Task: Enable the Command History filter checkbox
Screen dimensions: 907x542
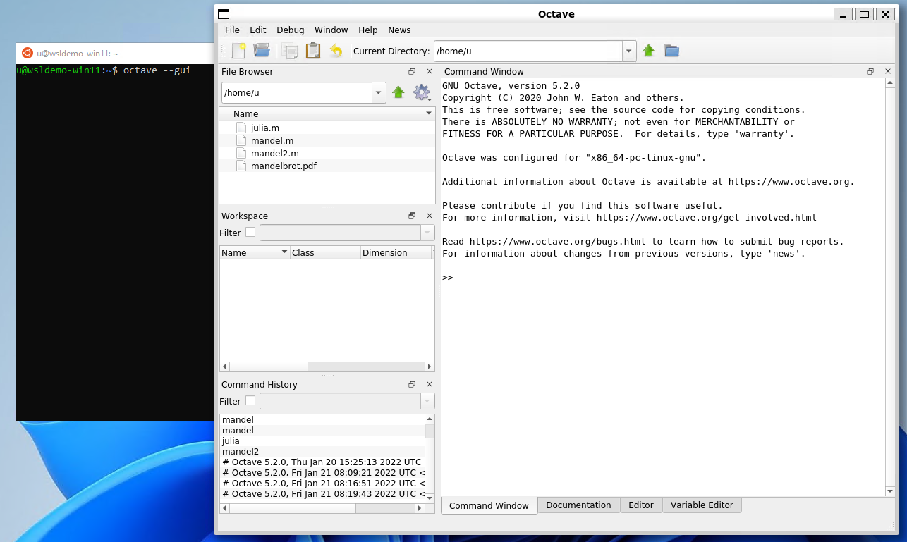Action: pyautogui.click(x=250, y=400)
